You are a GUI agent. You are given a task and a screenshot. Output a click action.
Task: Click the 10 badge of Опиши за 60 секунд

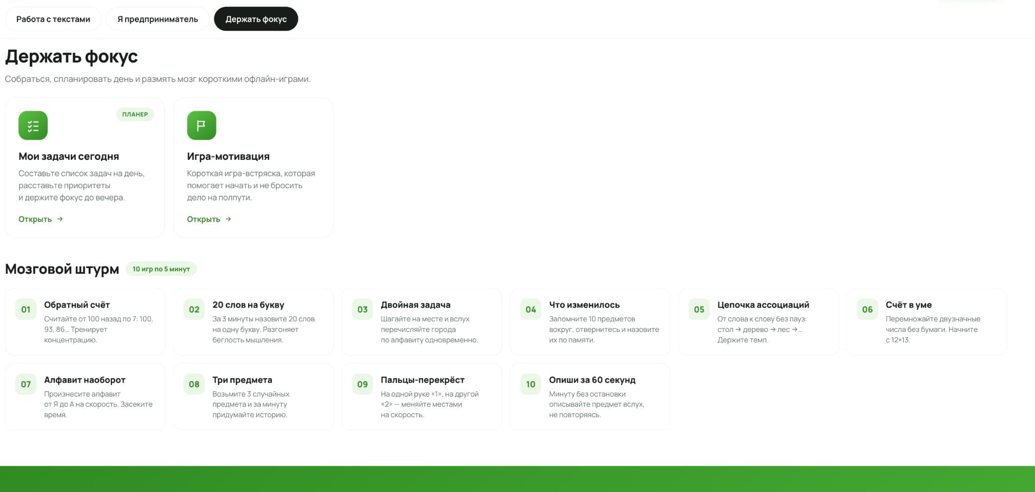(530, 384)
